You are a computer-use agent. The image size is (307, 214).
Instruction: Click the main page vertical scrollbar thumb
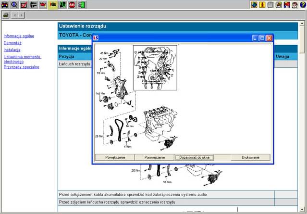coord(302,40)
